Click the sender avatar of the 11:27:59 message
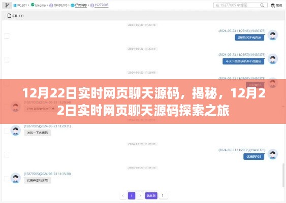 click(273, 59)
